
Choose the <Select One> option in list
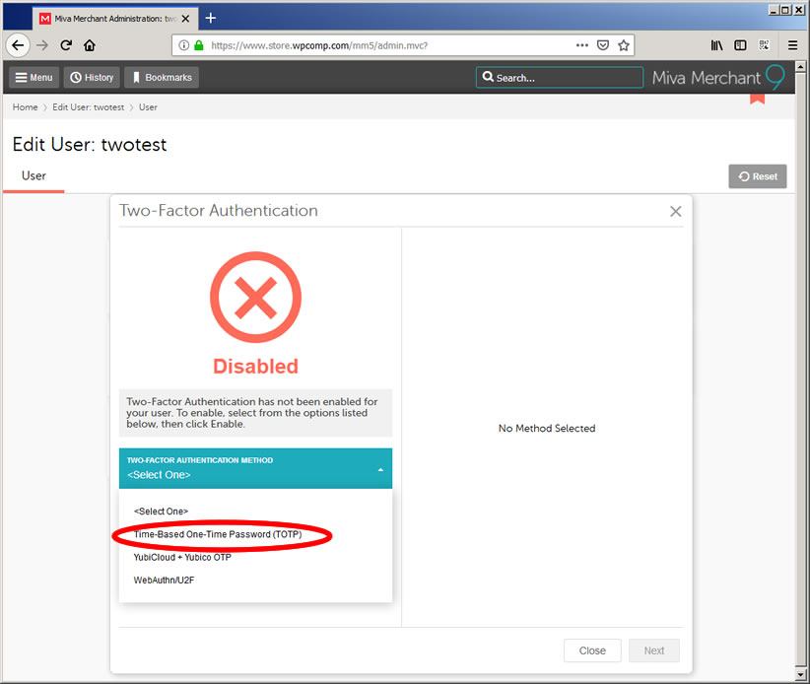point(161,512)
